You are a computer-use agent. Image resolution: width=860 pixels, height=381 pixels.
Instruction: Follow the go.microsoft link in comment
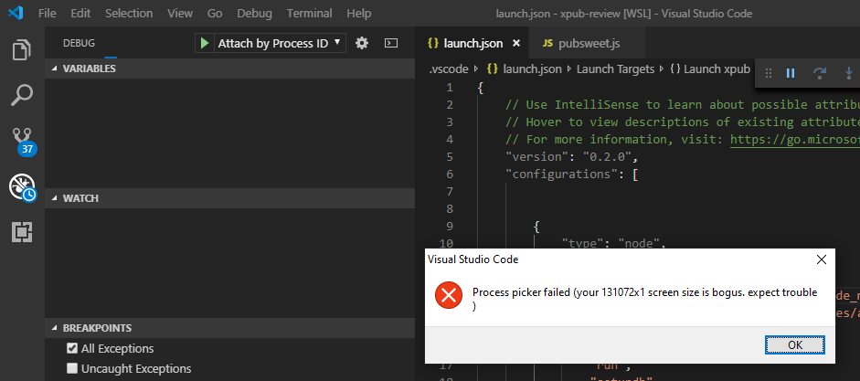[x=793, y=139]
